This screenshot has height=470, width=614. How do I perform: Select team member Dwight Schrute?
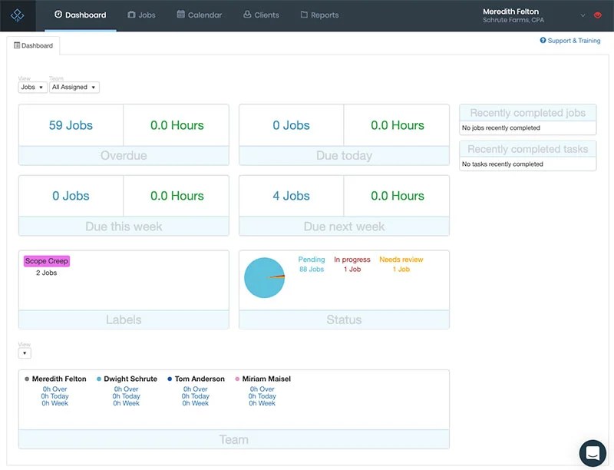click(x=130, y=379)
